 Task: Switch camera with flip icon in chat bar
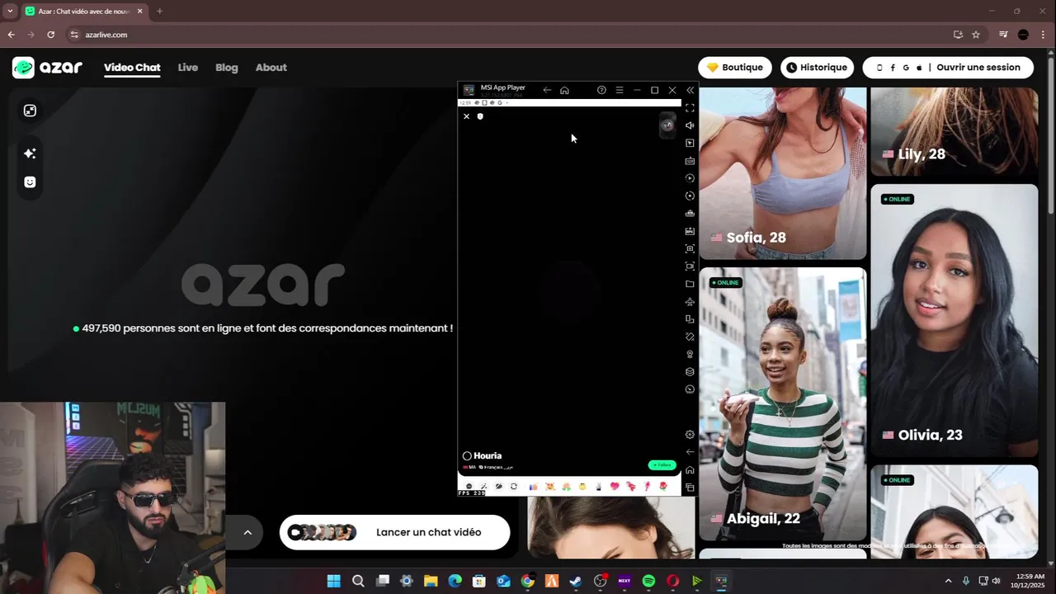514,487
